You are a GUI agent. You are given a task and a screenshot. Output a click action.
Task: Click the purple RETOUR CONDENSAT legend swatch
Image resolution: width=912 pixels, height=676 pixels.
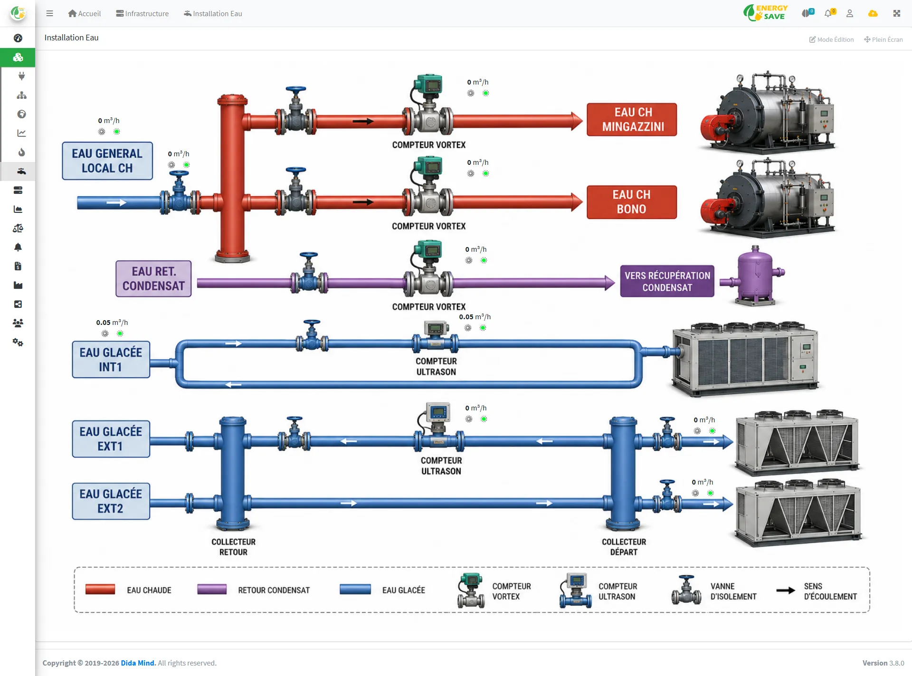pyautogui.click(x=212, y=590)
